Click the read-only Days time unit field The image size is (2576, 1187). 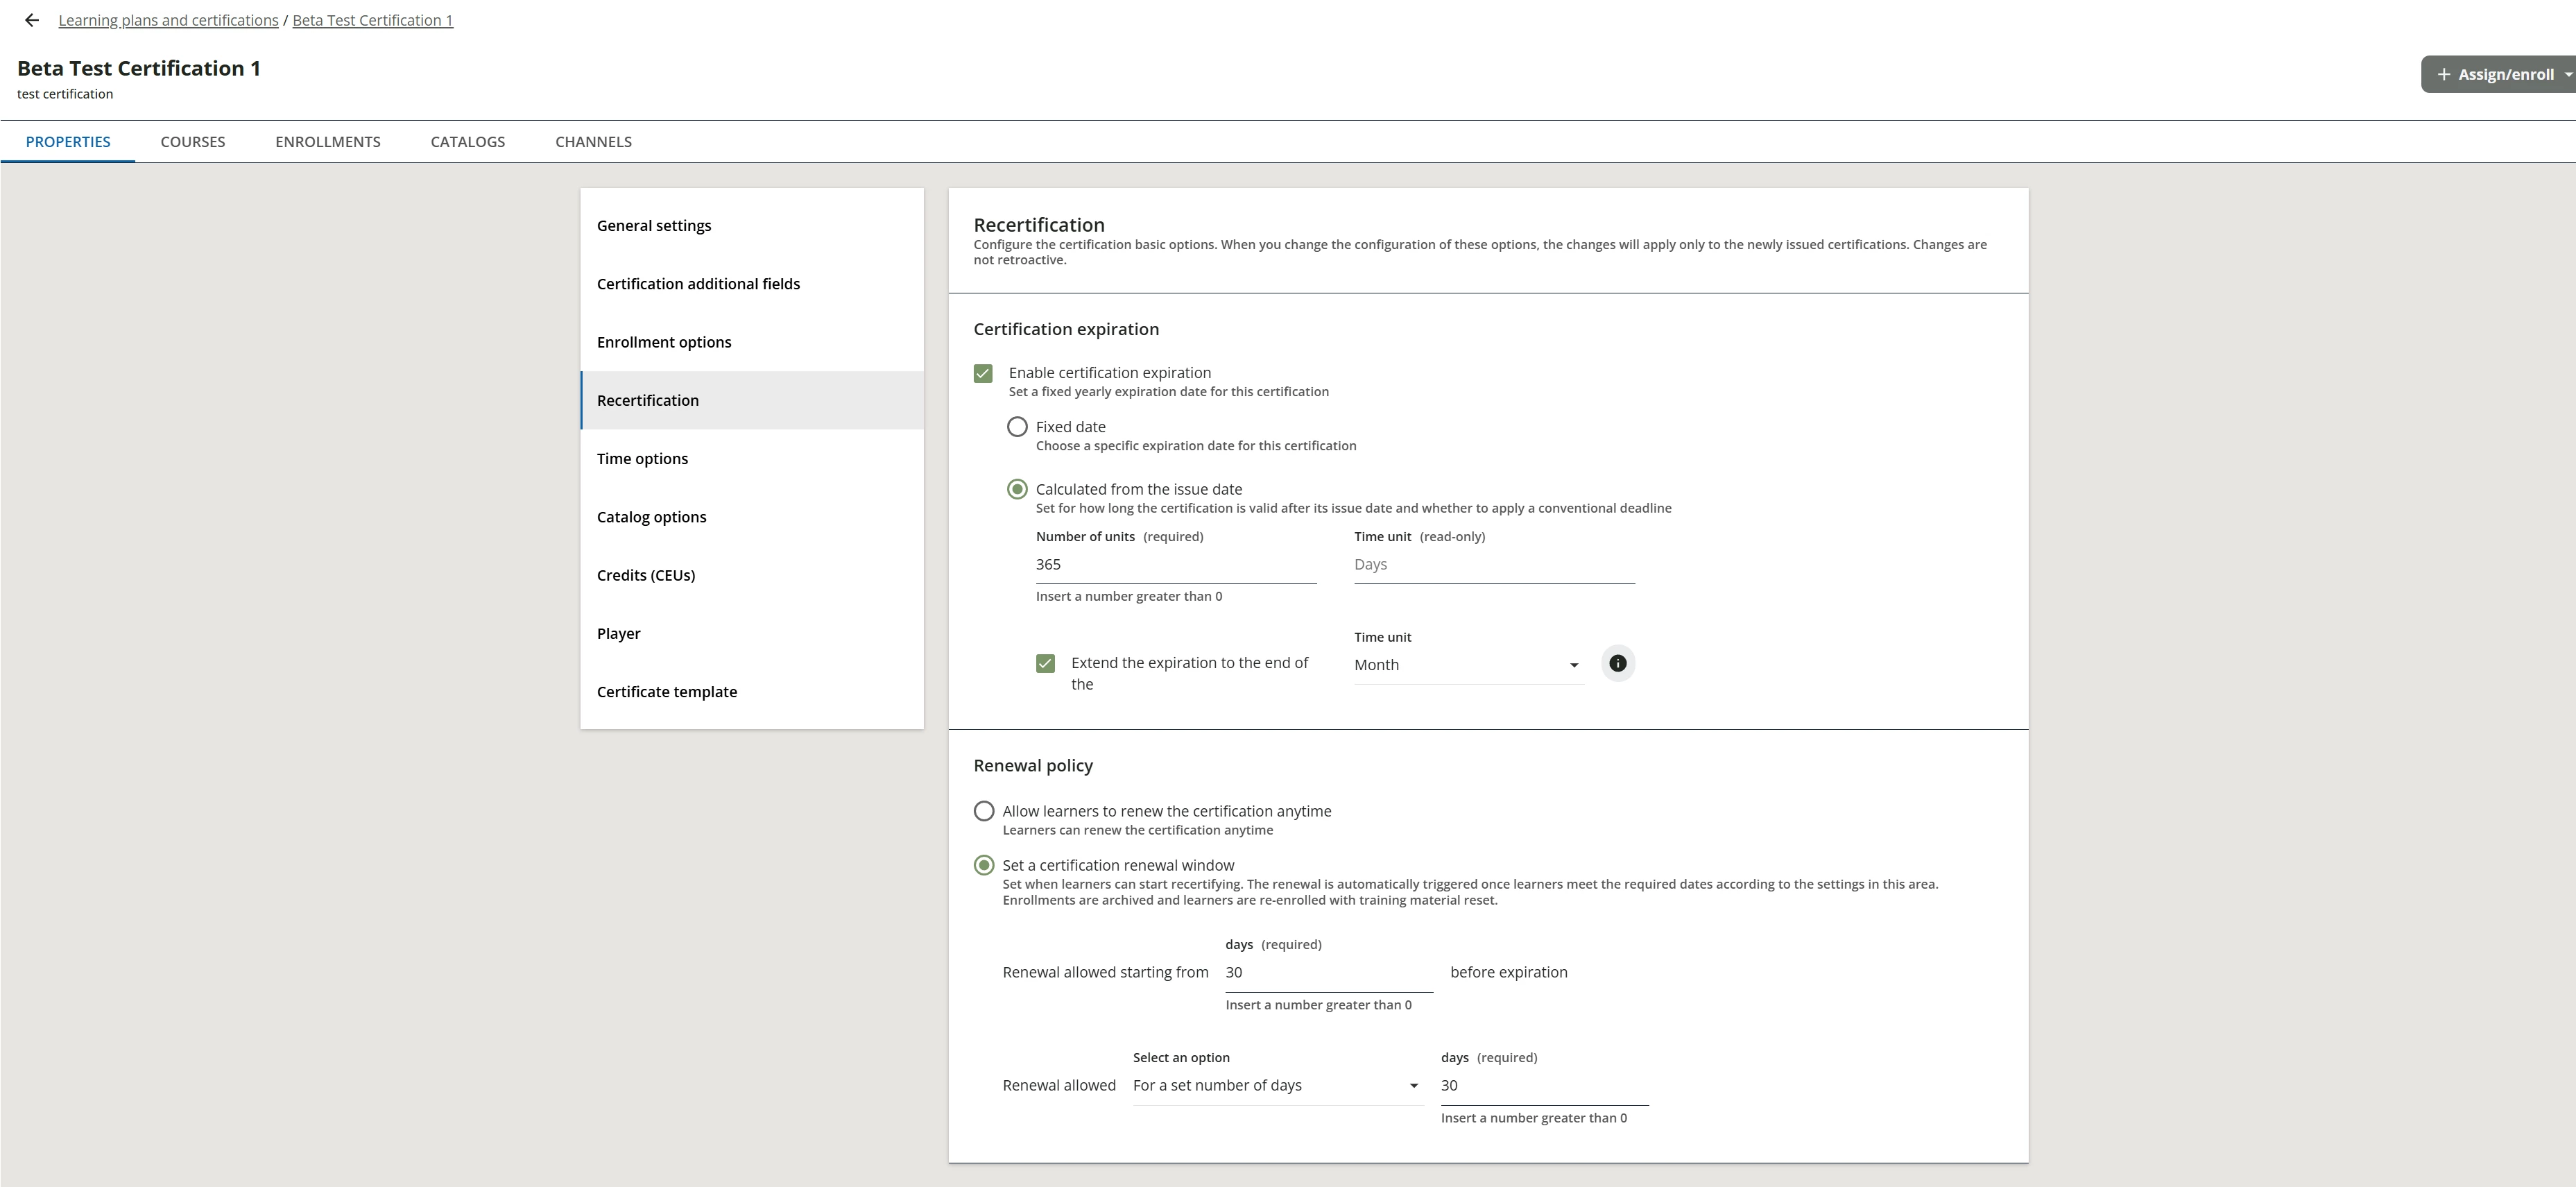(1494, 565)
